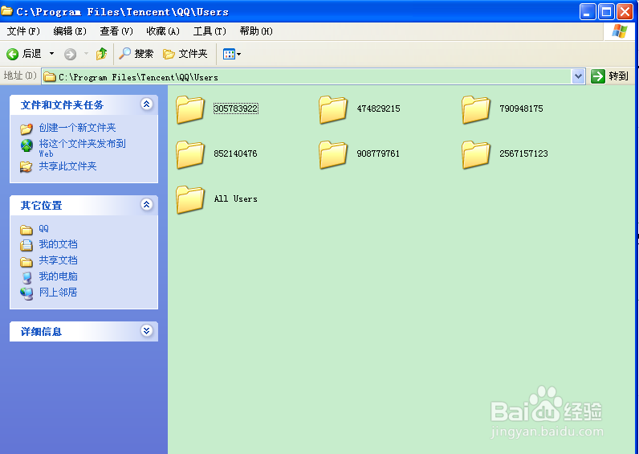Select the All Users folder icon
The width and height of the screenshot is (639, 454).
(190, 199)
